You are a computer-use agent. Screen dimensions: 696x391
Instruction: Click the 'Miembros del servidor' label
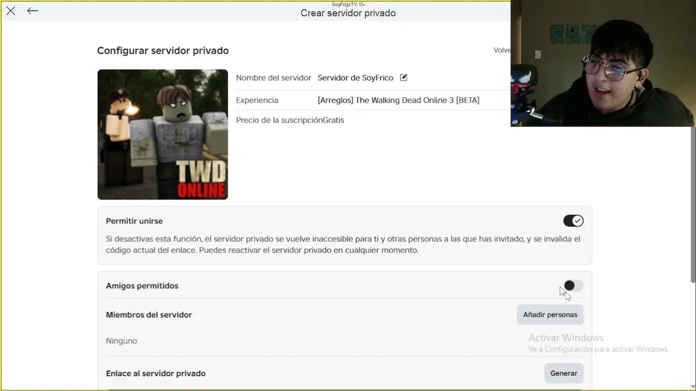149,314
